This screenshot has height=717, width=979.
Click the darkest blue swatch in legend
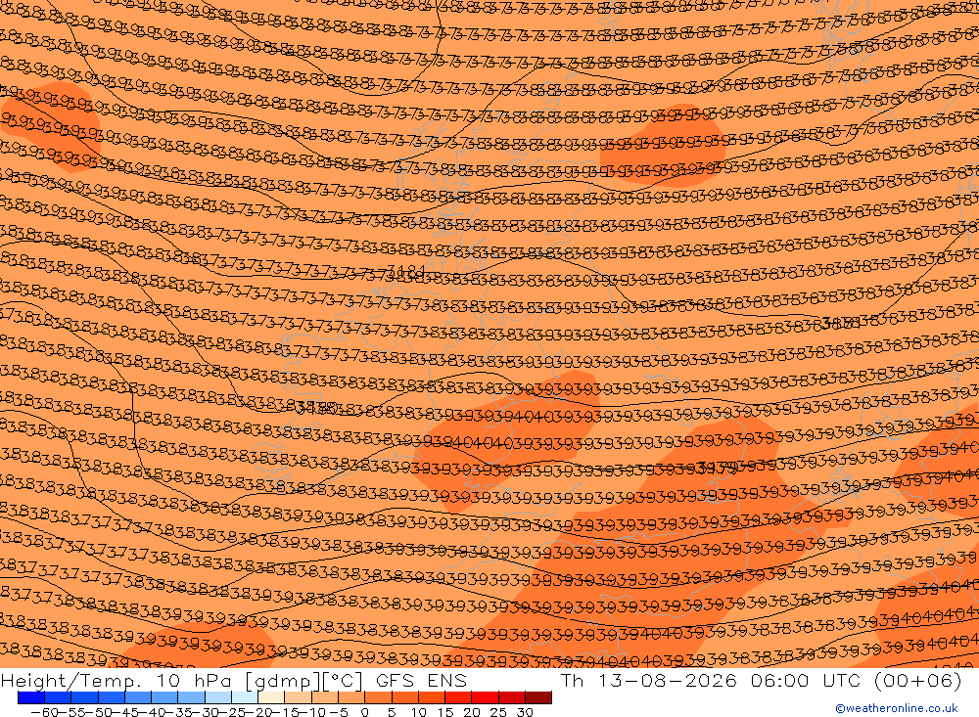click(30, 697)
